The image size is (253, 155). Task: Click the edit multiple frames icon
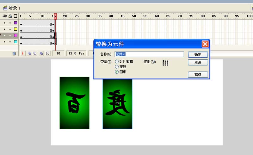click(41, 53)
